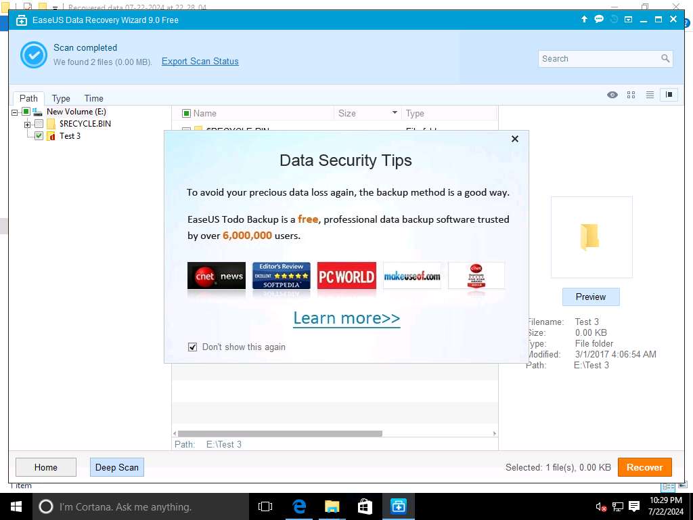The width and height of the screenshot is (693, 520).
Task: Switch to the Type tab
Action: [61, 98]
